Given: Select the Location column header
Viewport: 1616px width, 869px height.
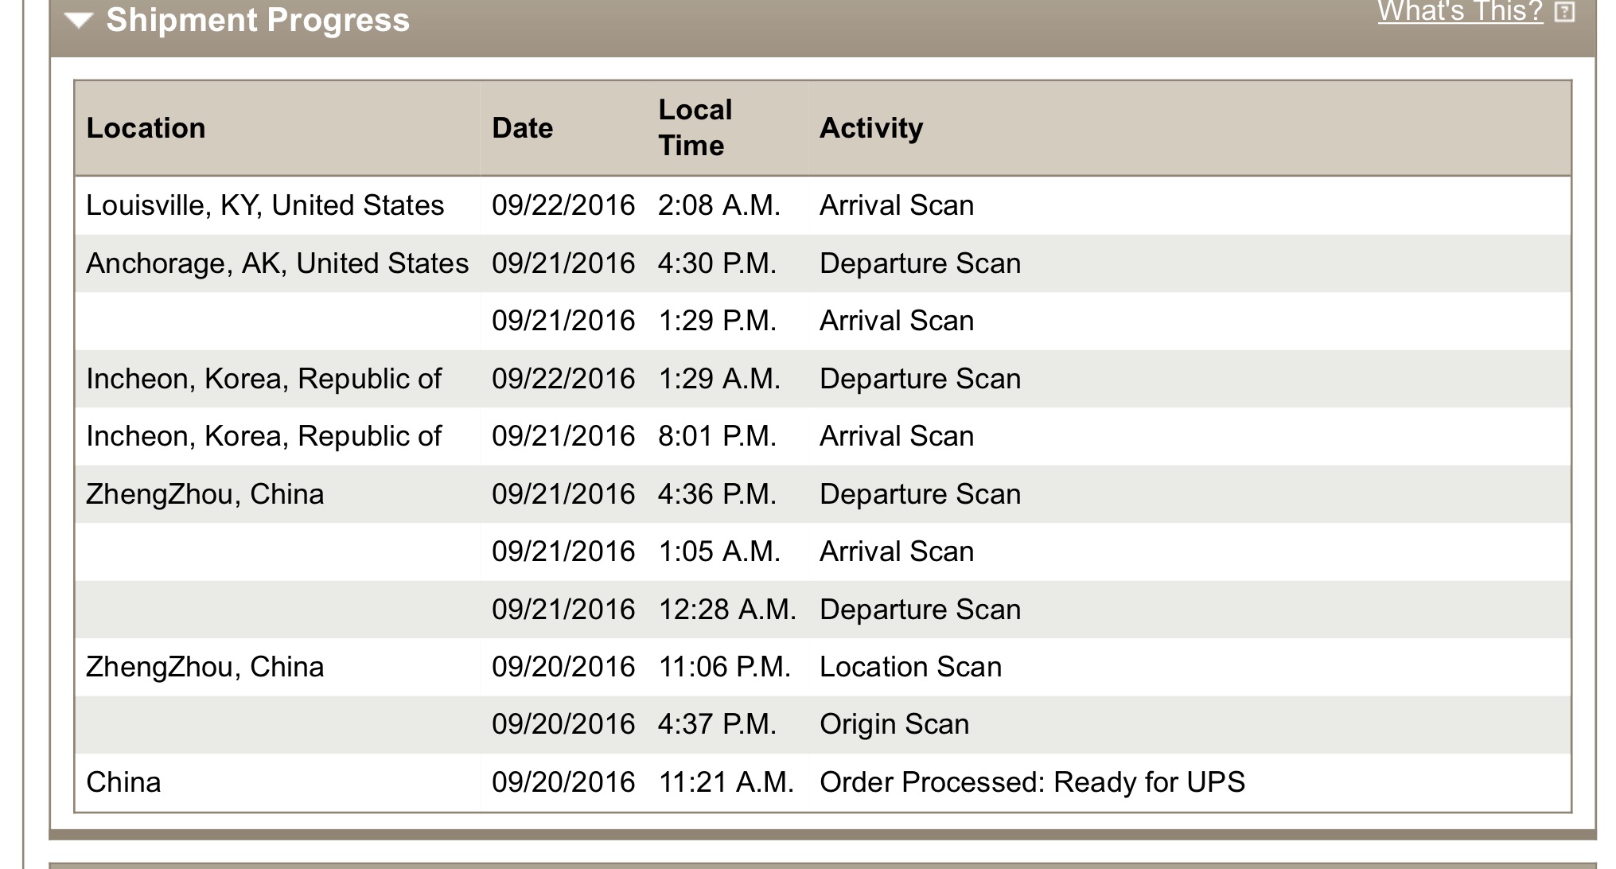Looking at the screenshot, I should 146,128.
